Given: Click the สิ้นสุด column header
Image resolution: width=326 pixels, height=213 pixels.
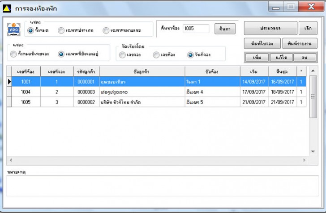Looking at the screenshot, I should click(283, 72).
